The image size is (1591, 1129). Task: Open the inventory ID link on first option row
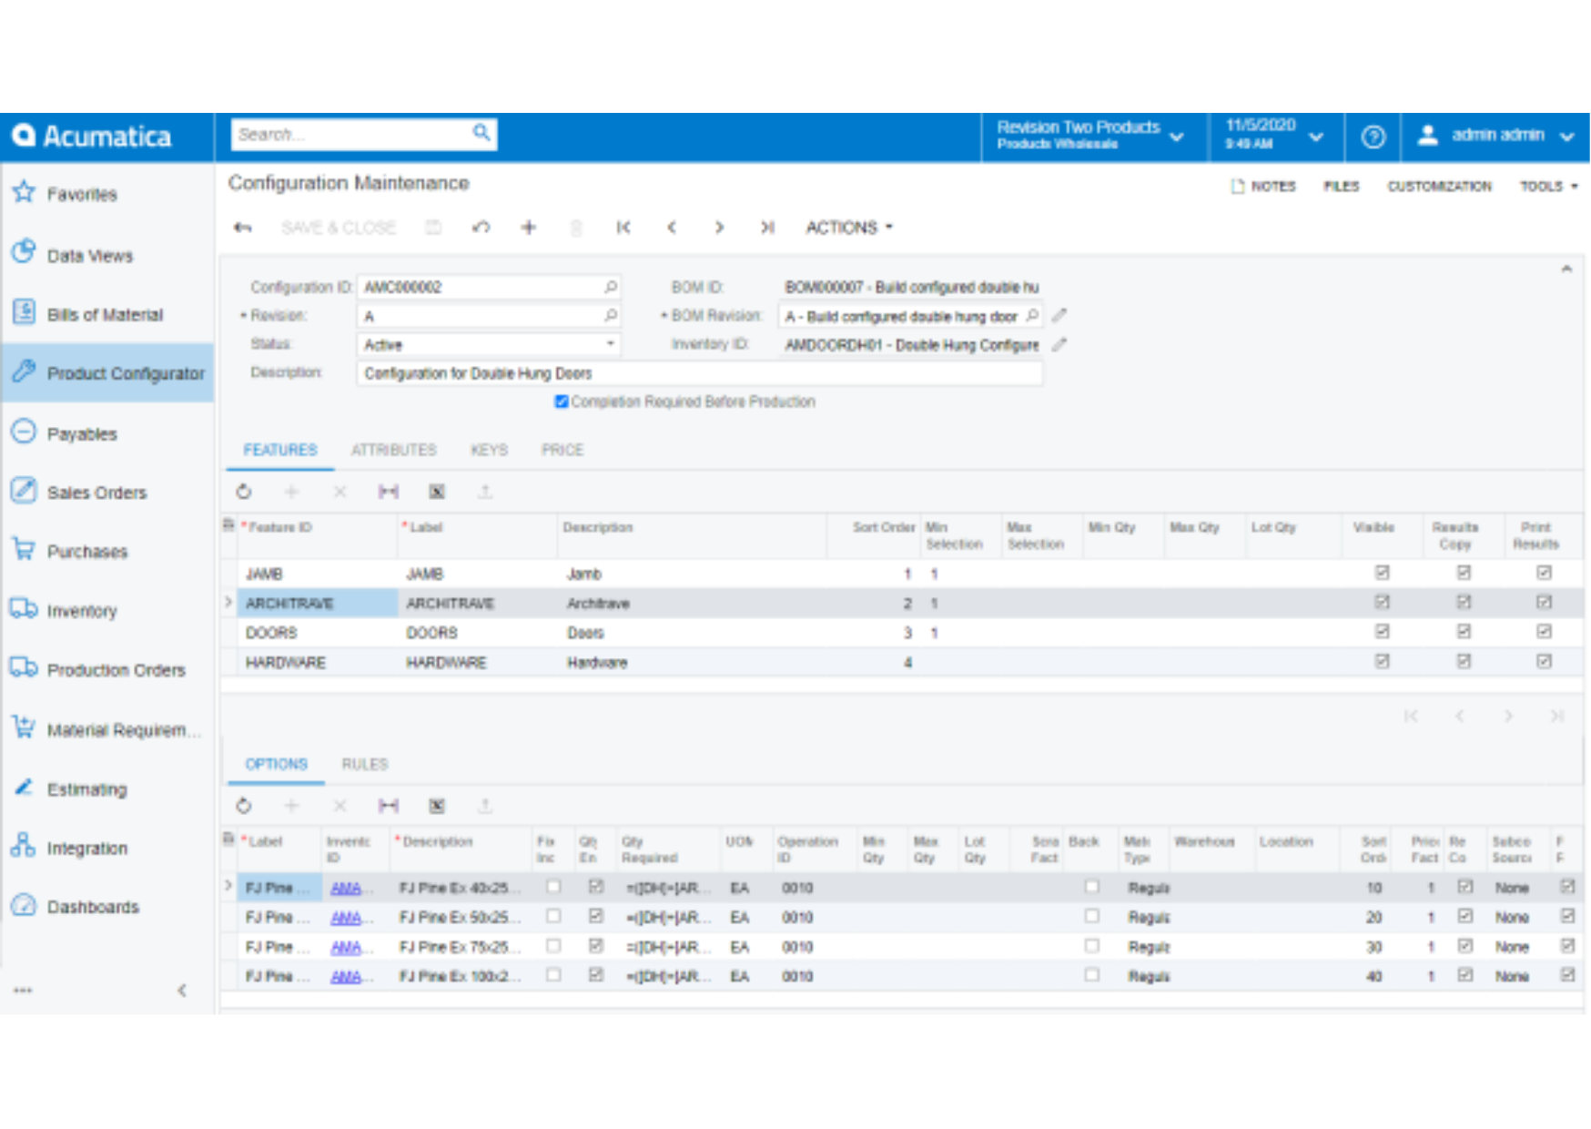(x=350, y=888)
